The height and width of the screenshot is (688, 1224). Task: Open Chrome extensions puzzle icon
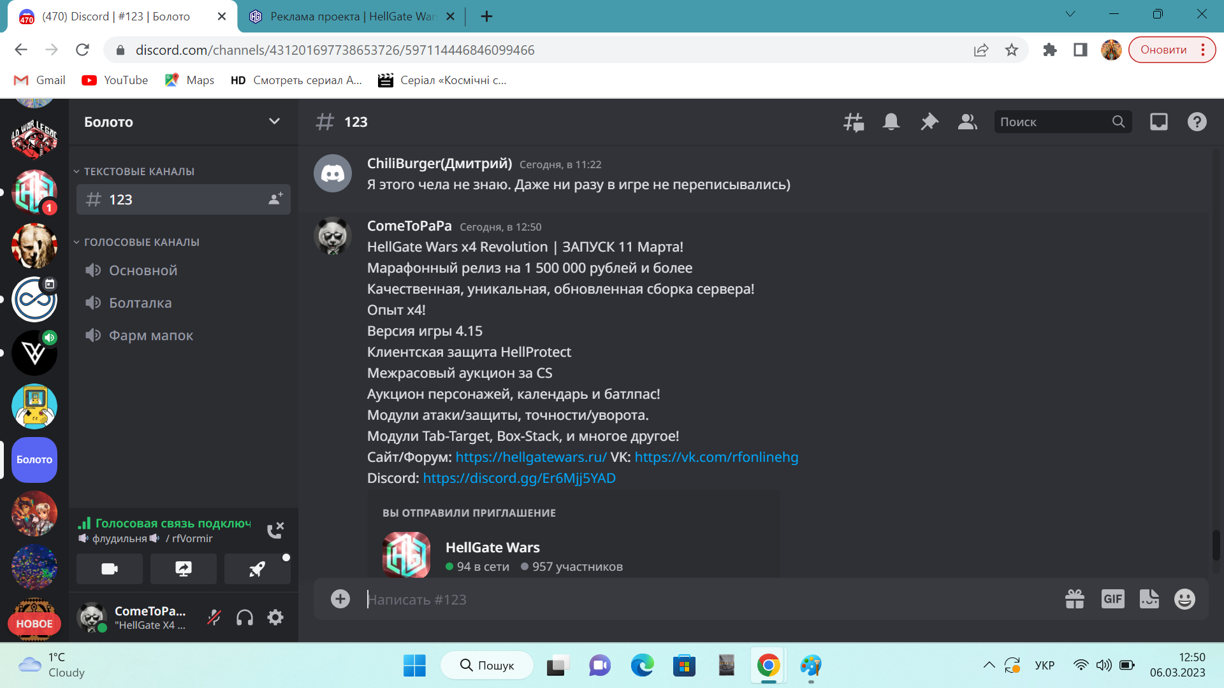pyautogui.click(x=1050, y=50)
